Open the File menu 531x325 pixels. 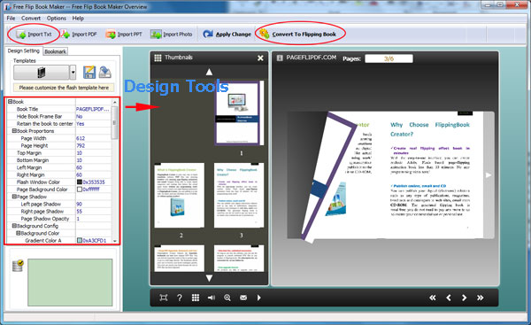coord(11,19)
